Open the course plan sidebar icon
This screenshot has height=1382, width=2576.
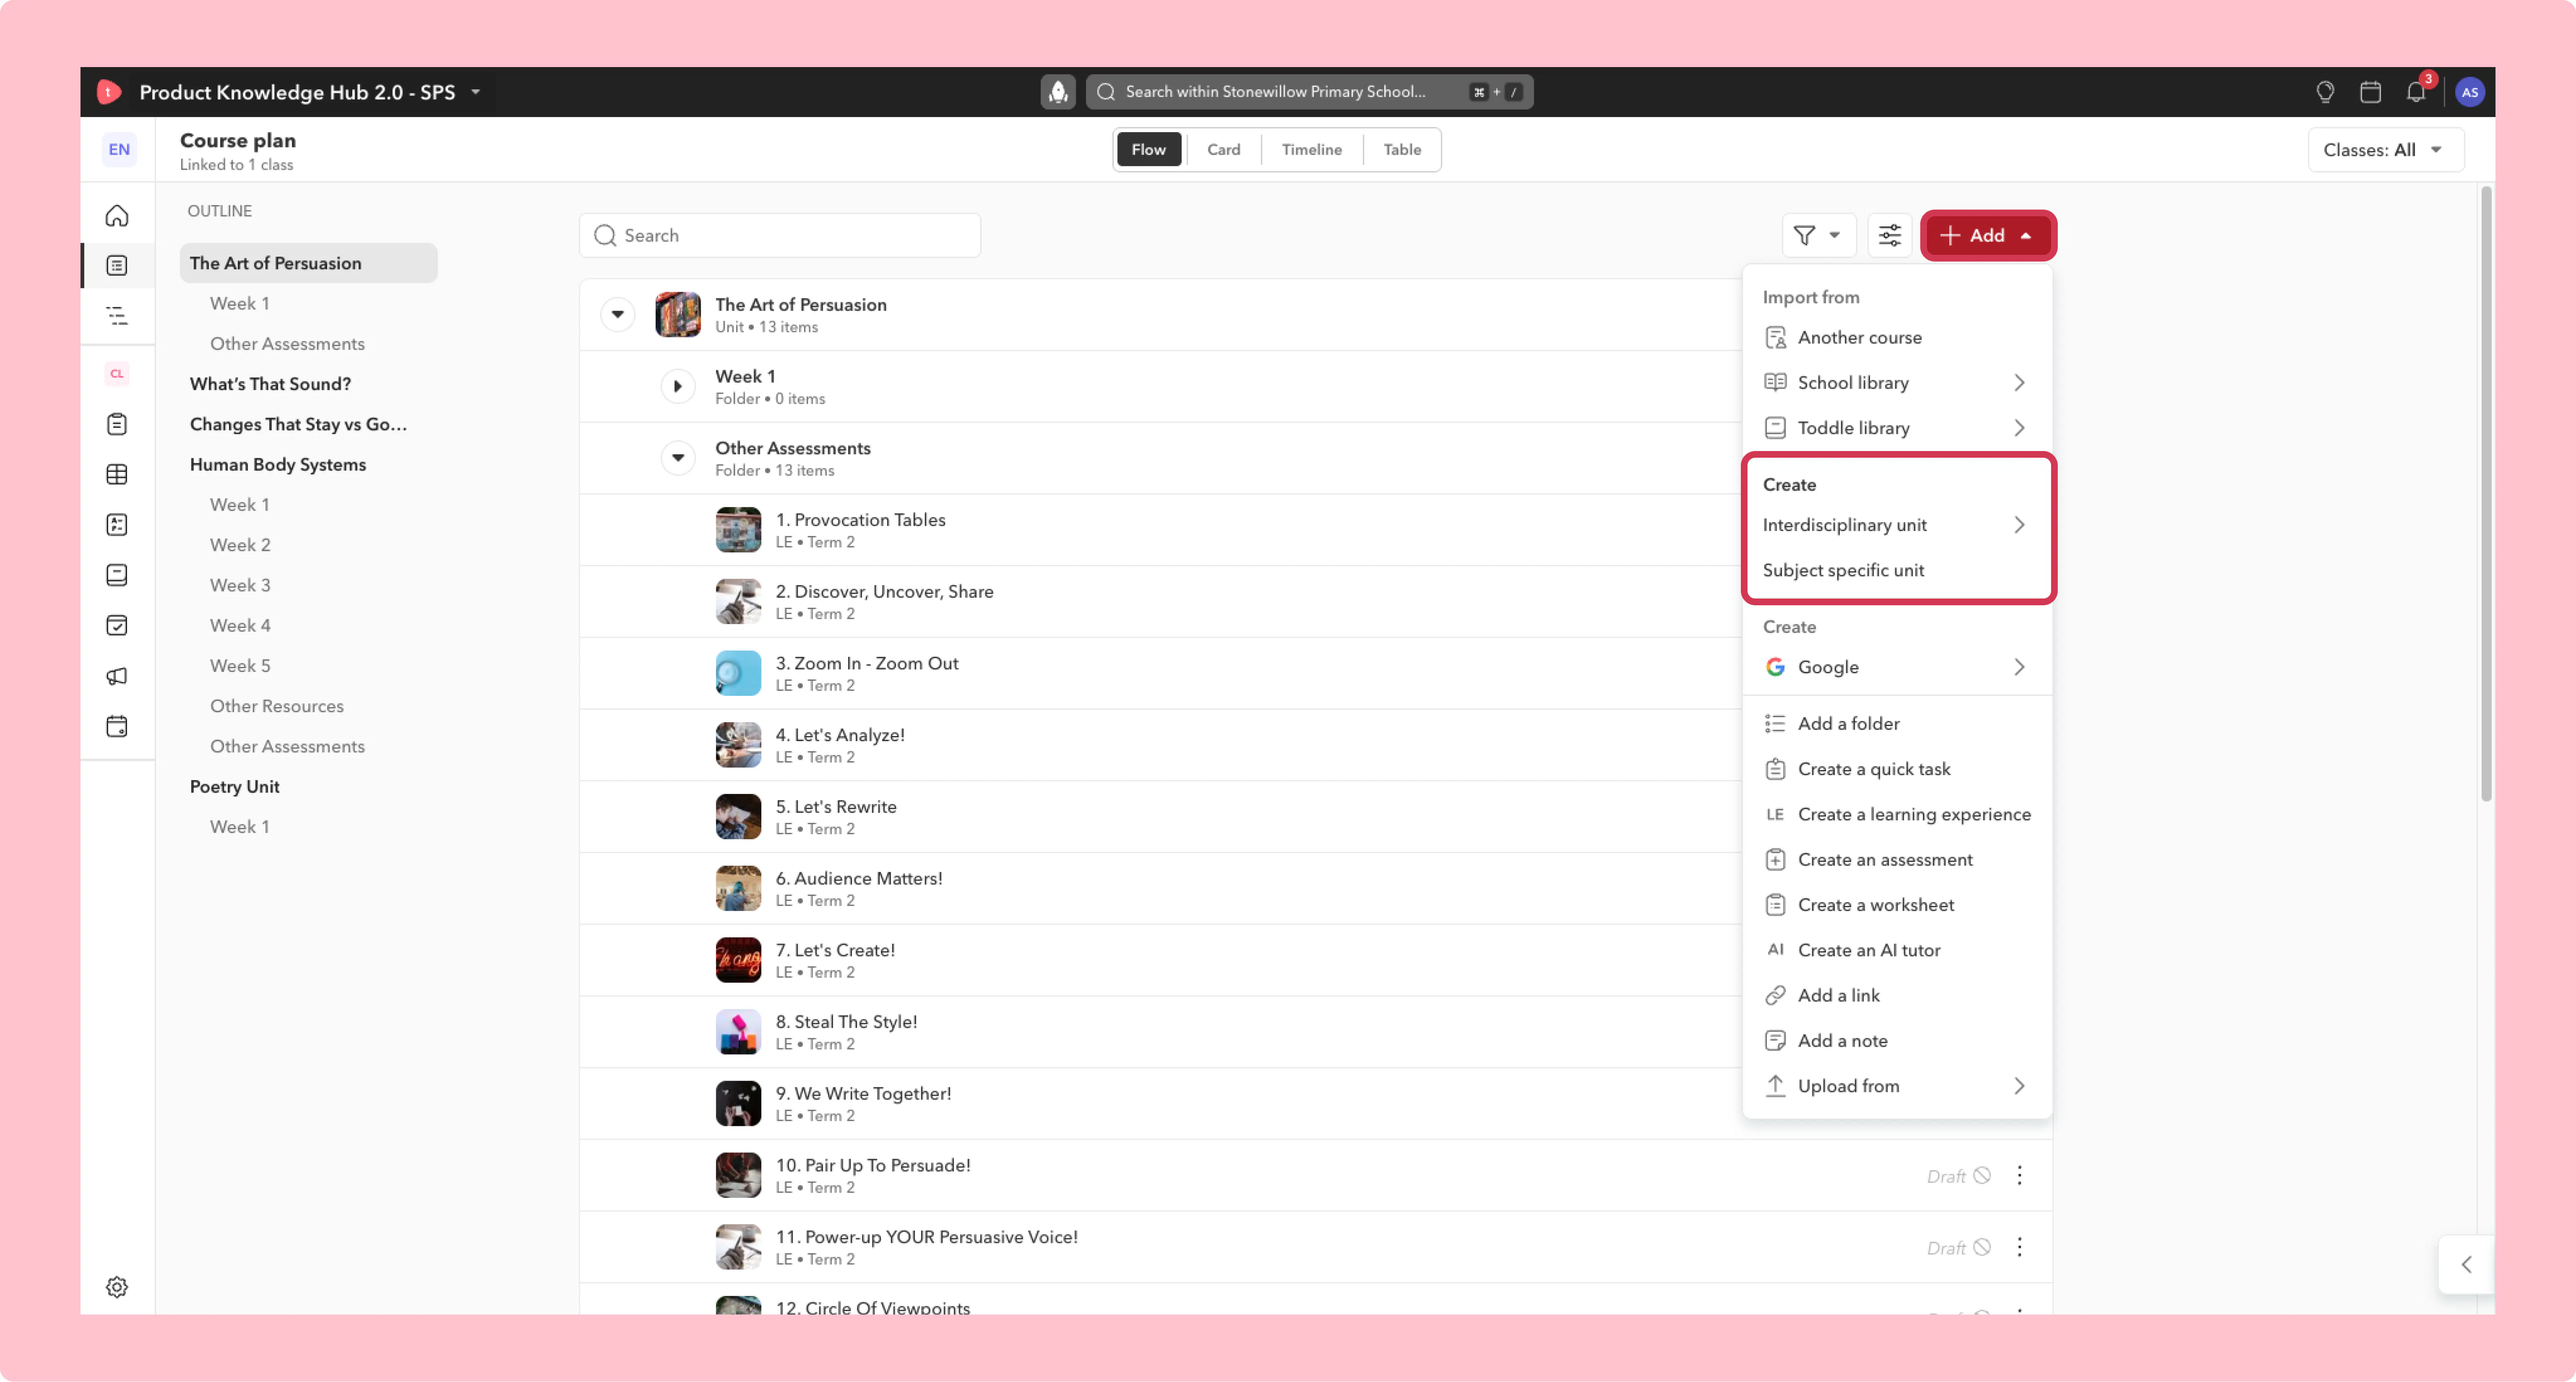[x=117, y=266]
